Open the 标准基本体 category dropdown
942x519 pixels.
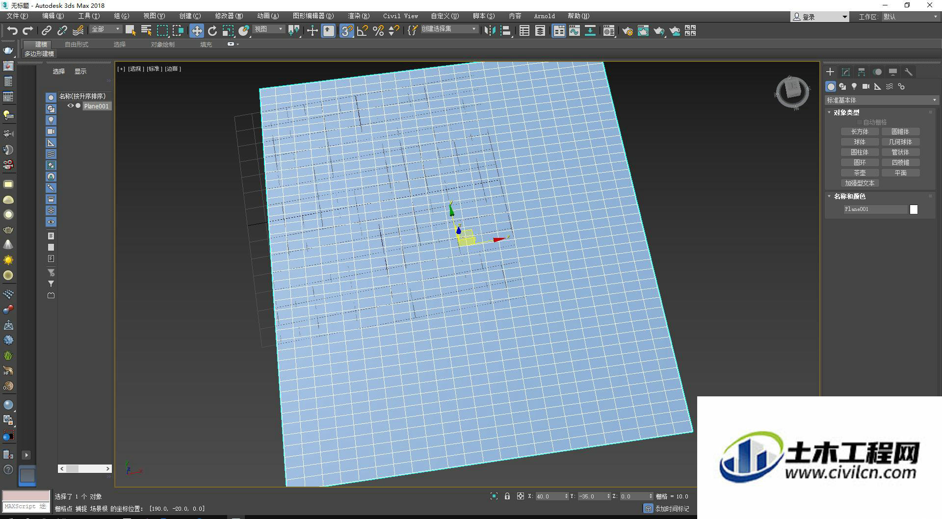(x=881, y=100)
